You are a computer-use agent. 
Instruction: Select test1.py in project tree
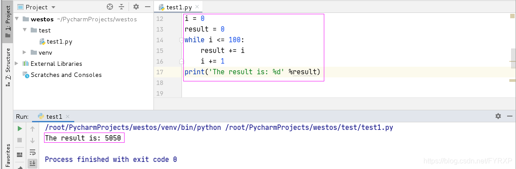pos(60,41)
